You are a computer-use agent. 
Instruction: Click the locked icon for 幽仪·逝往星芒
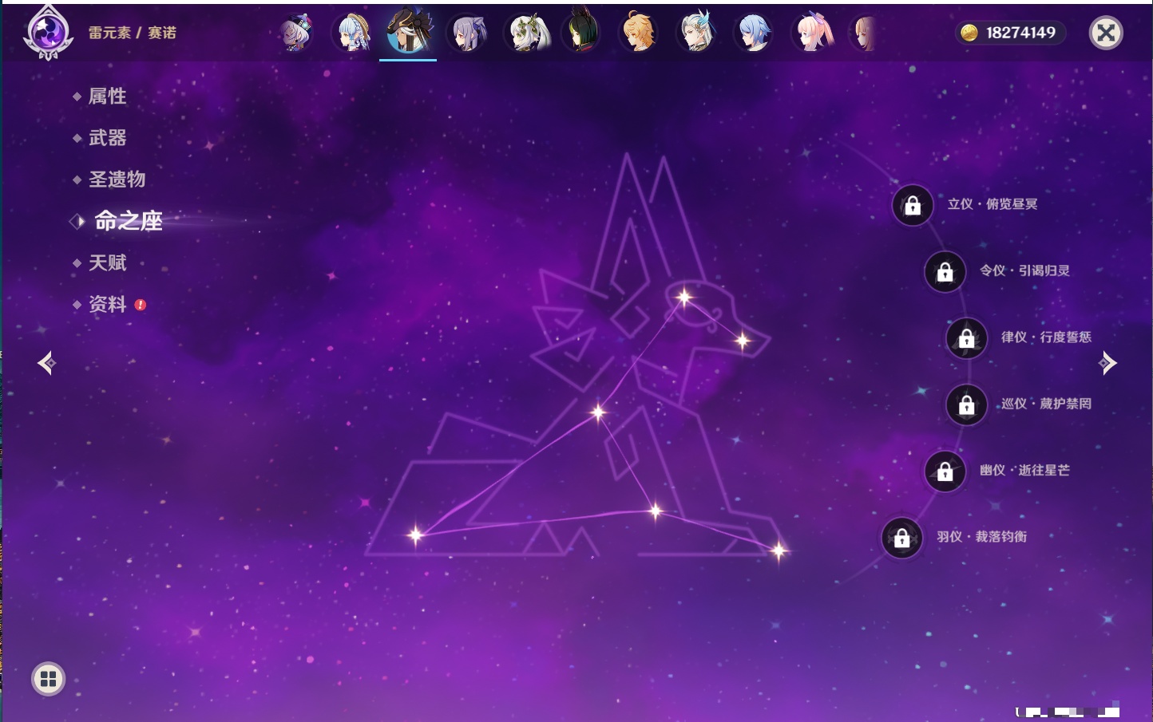[x=945, y=471]
